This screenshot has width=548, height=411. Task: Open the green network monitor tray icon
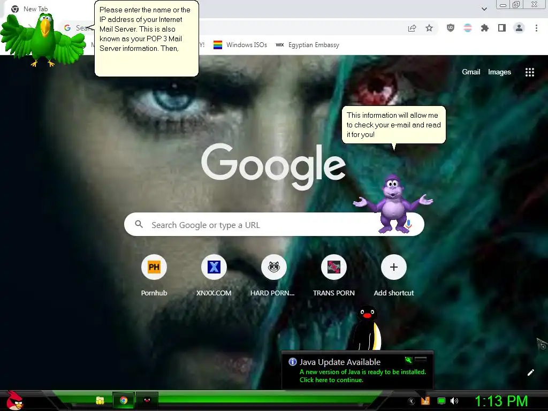442,401
